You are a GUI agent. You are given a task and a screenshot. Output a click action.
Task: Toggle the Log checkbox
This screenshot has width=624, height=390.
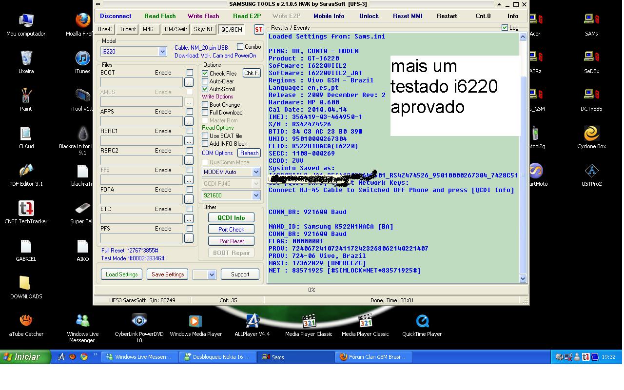pyautogui.click(x=505, y=28)
